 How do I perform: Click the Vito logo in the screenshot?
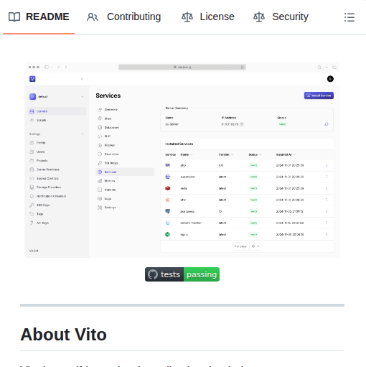coord(32,79)
